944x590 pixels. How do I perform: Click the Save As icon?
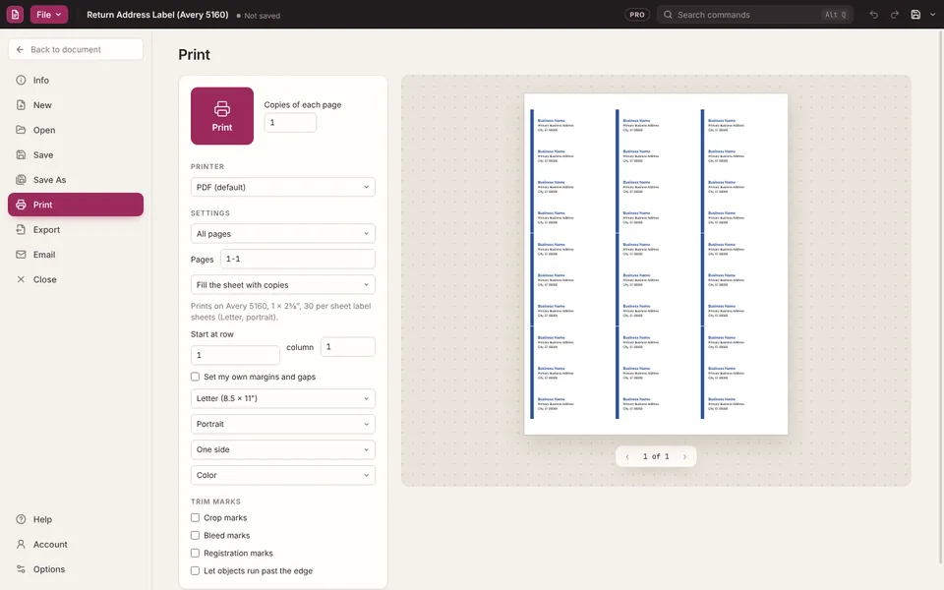(x=21, y=180)
